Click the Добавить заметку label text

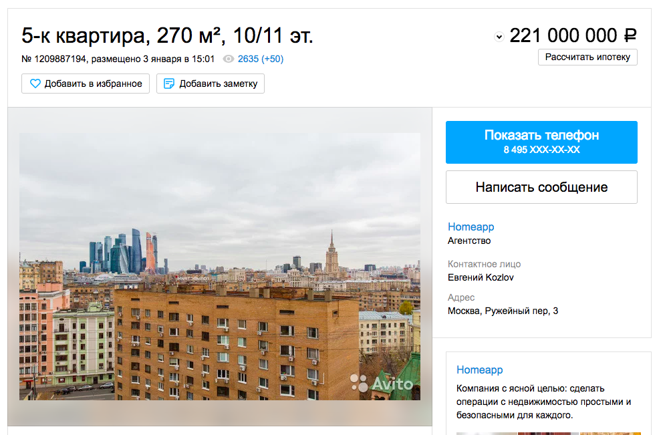(x=219, y=84)
